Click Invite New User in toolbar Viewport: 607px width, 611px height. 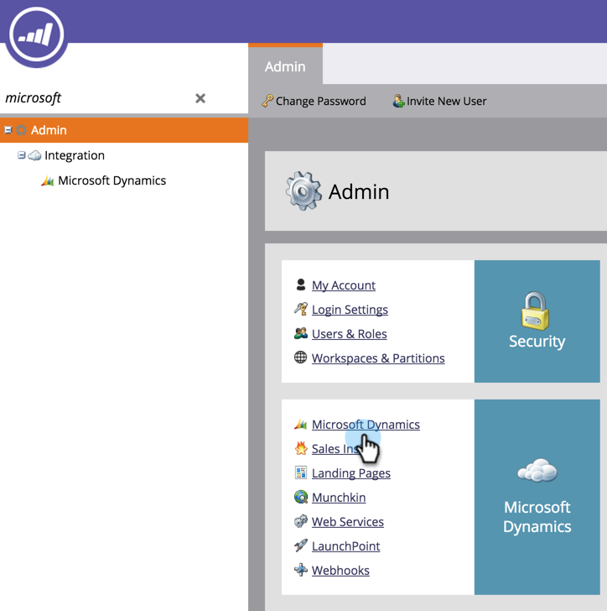[446, 101]
